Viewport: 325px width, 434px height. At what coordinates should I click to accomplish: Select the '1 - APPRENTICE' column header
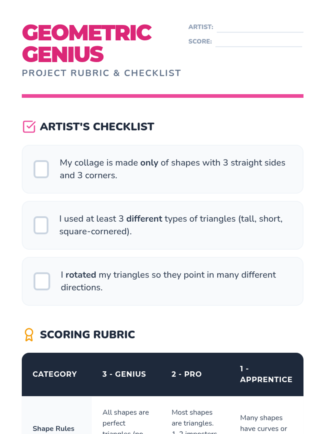coord(266,374)
